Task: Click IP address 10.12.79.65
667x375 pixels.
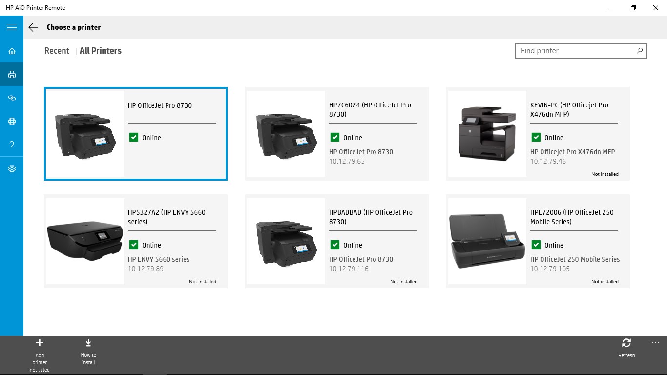Action: click(x=347, y=161)
